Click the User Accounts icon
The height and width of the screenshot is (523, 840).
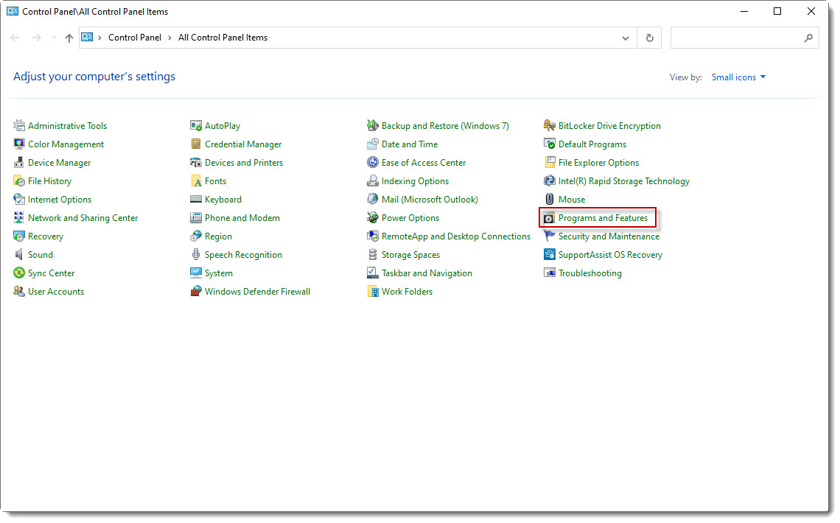[19, 292]
